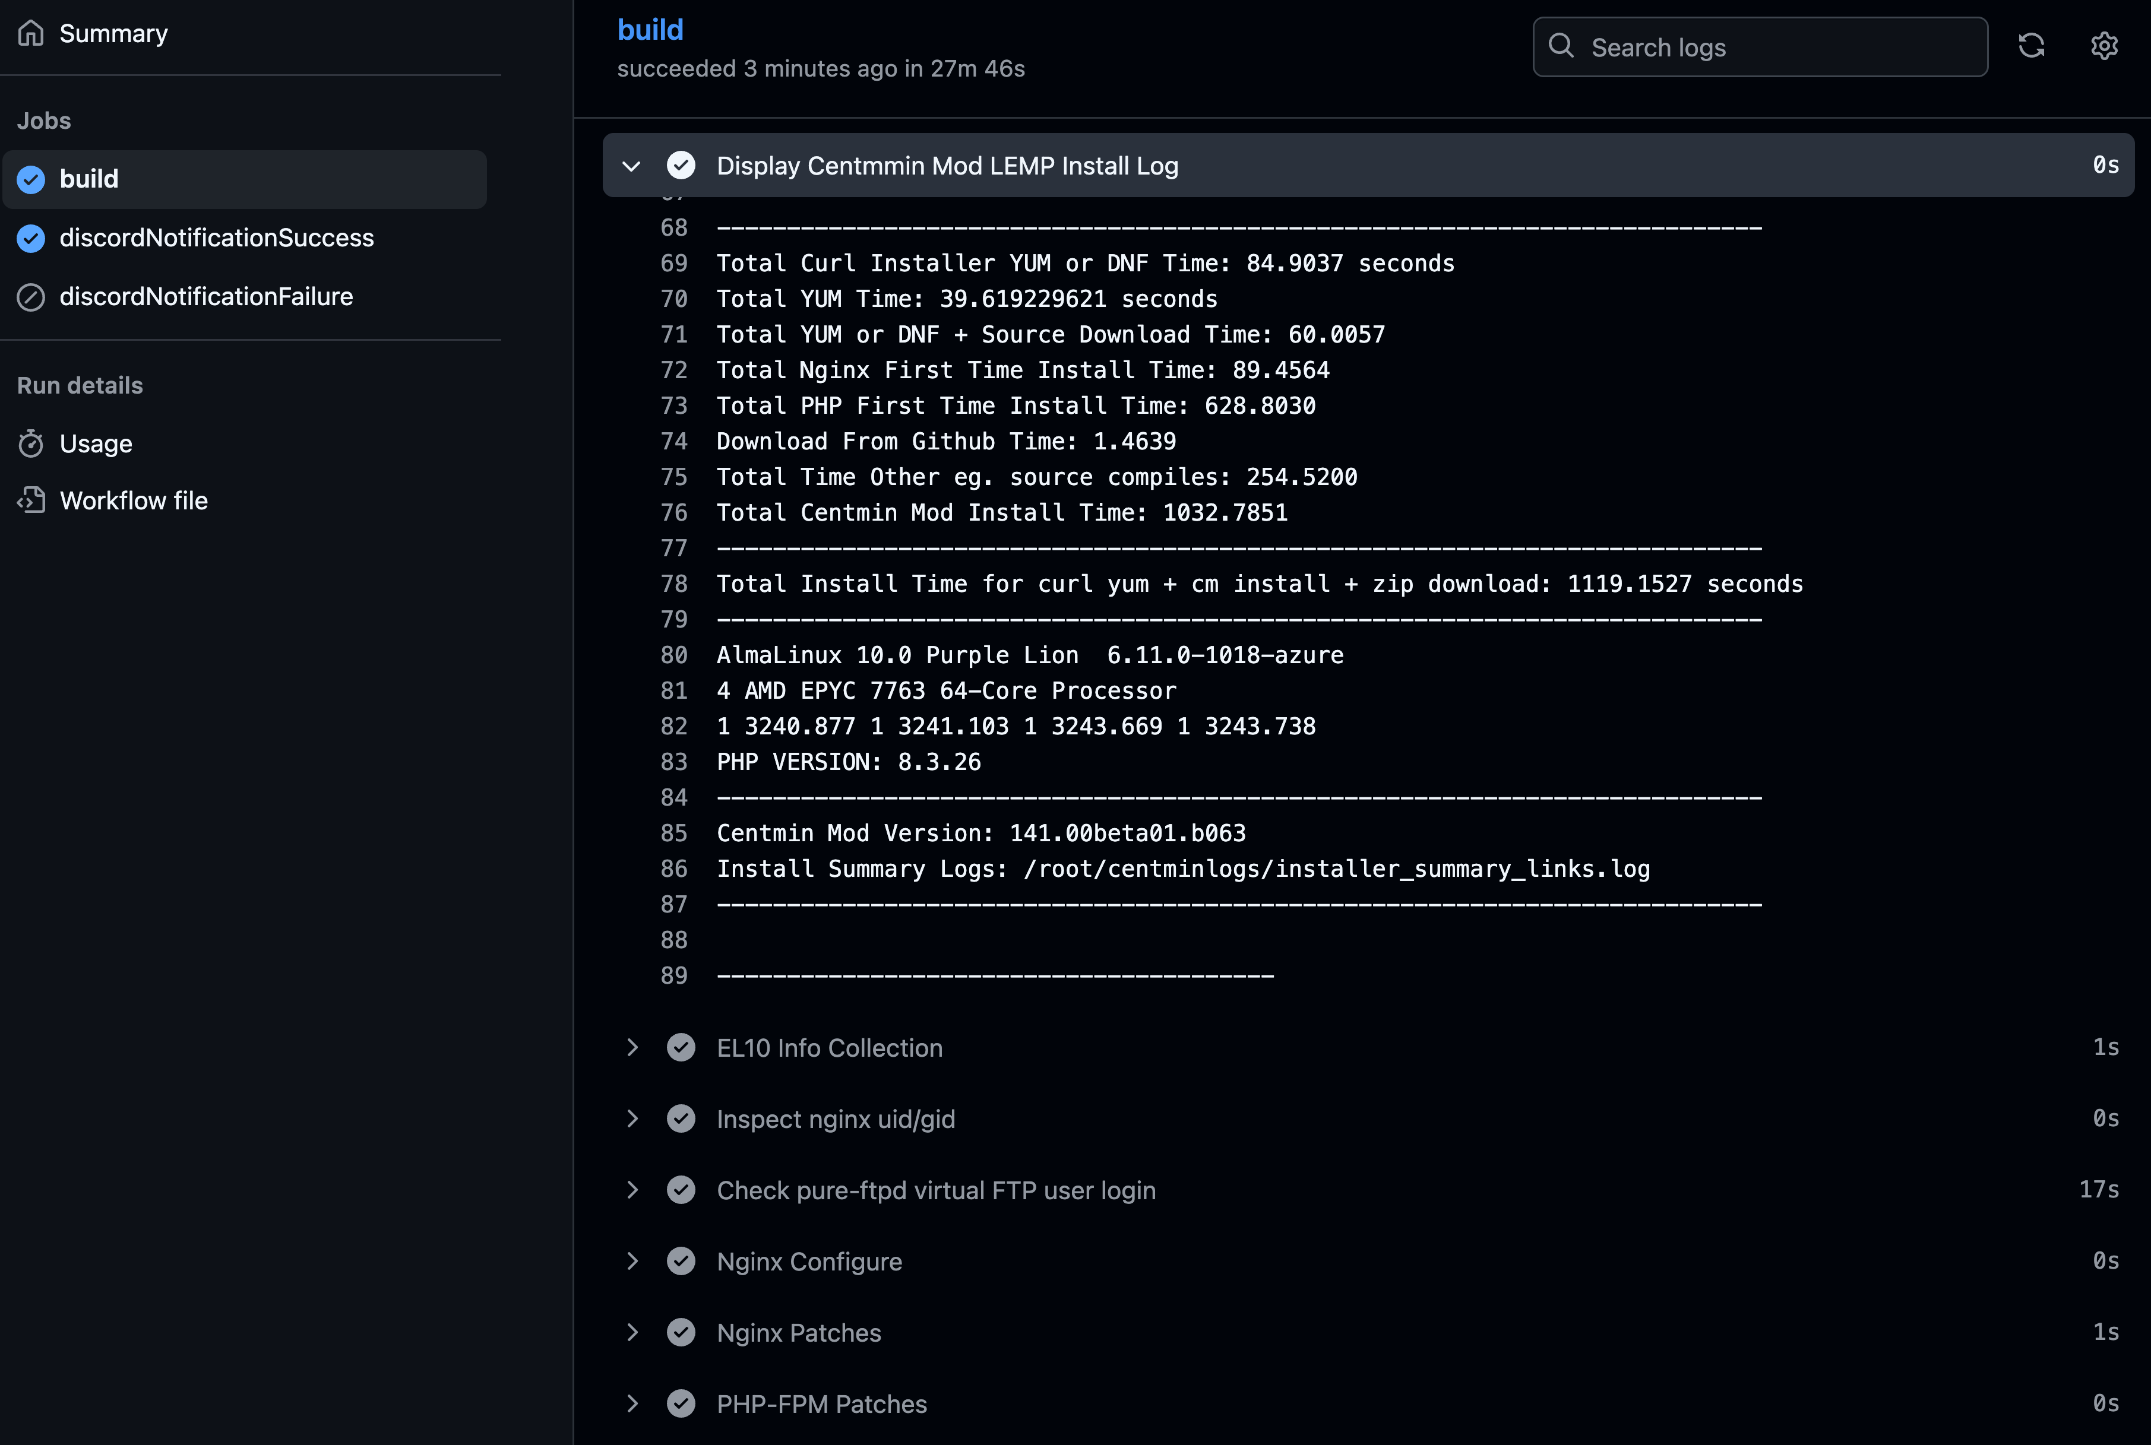Click 'Total Centmin Mod Install Time: 1032.7851' line
This screenshot has height=1445, width=2151.
click(x=1002, y=512)
